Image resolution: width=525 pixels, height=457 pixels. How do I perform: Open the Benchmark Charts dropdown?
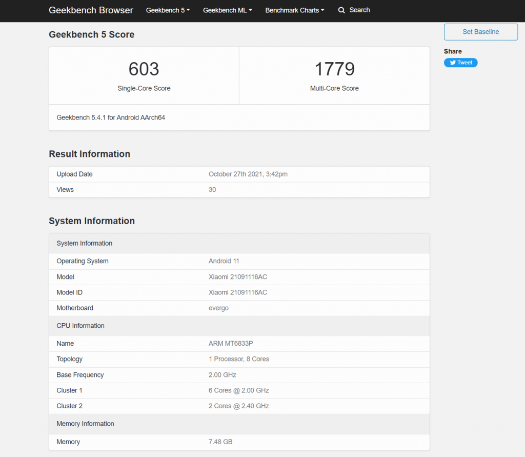coord(294,10)
